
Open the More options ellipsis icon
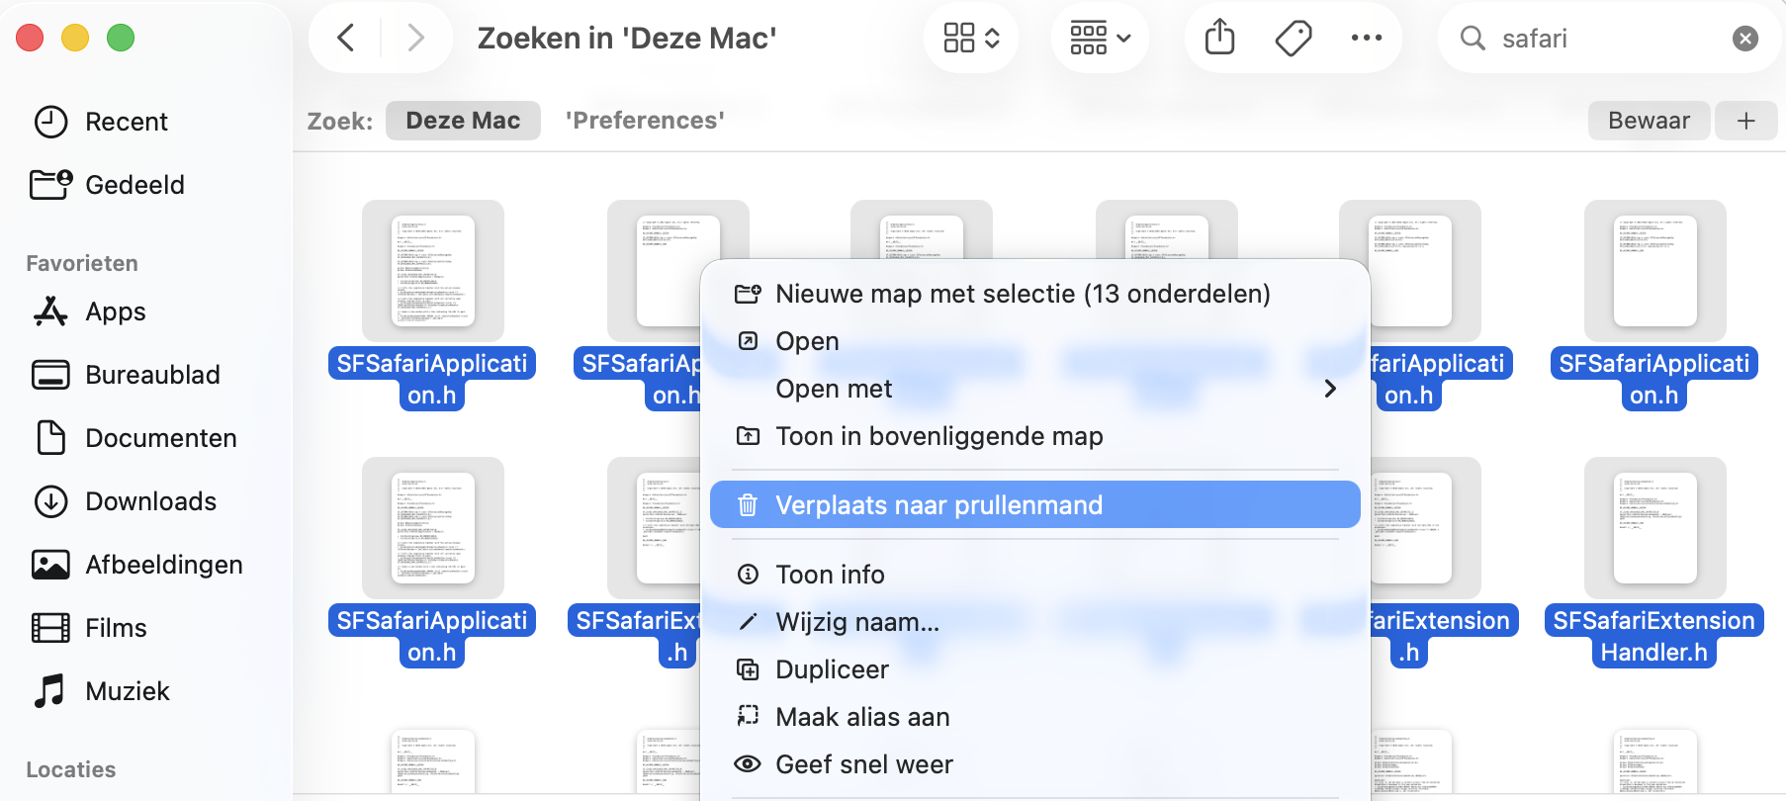tap(1367, 38)
